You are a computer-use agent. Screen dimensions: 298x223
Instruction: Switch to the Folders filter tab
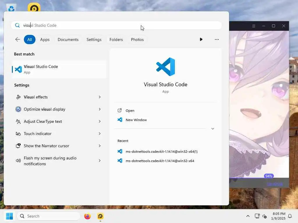coord(116,39)
